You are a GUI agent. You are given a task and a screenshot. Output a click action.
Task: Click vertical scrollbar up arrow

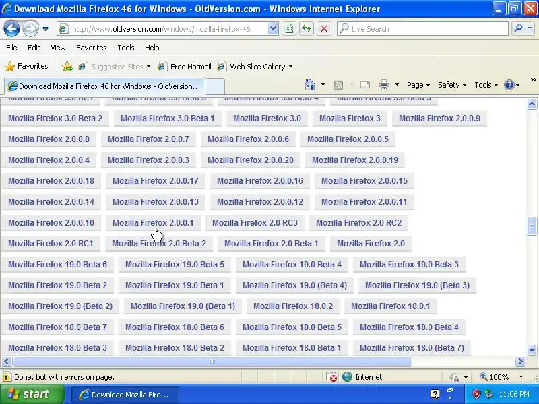pyautogui.click(x=532, y=104)
